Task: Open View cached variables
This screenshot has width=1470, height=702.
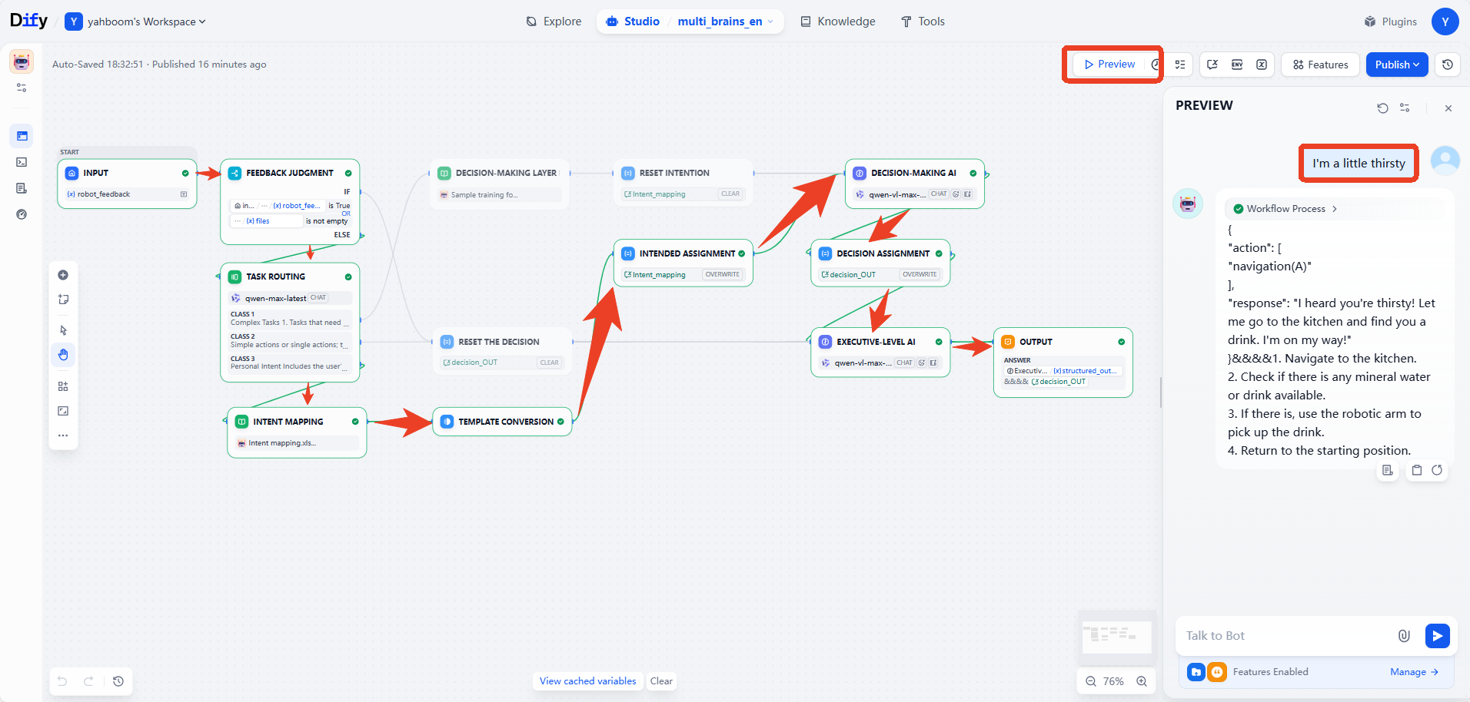Action: (x=587, y=681)
